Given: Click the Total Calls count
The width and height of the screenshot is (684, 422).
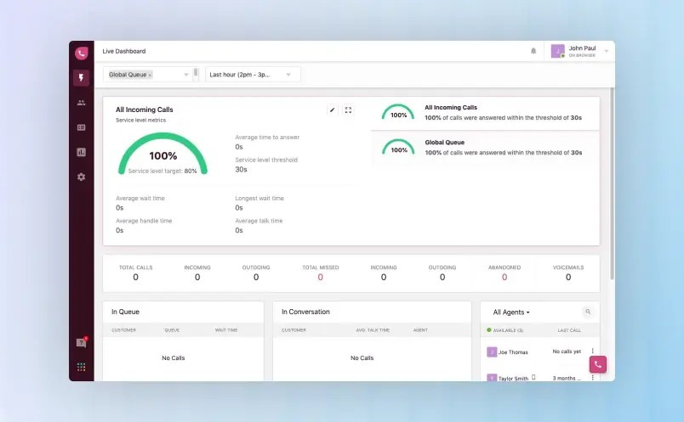Looking at the screenshot, I should click(x=135, y=277).
